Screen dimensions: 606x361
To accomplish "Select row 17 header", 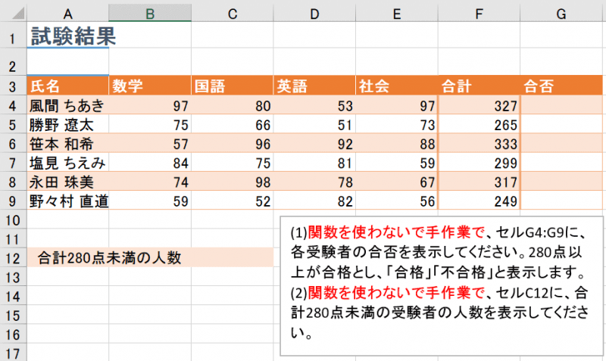I will pos(13,353).
